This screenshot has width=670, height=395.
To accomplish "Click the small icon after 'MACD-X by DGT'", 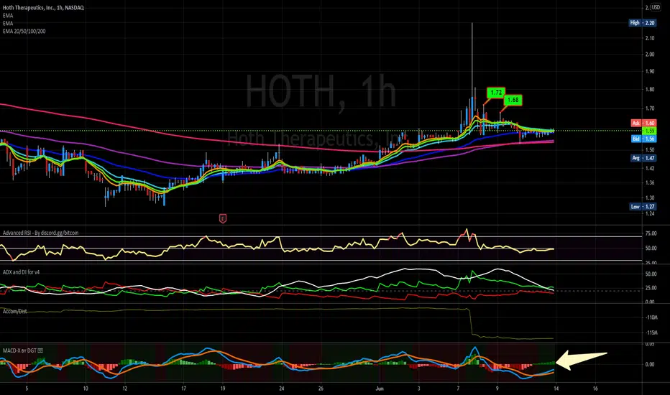I will [x=40, y=350].
